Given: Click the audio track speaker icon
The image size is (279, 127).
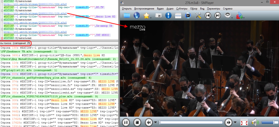Looking at the screenshot, I should [x=228, y=15].
